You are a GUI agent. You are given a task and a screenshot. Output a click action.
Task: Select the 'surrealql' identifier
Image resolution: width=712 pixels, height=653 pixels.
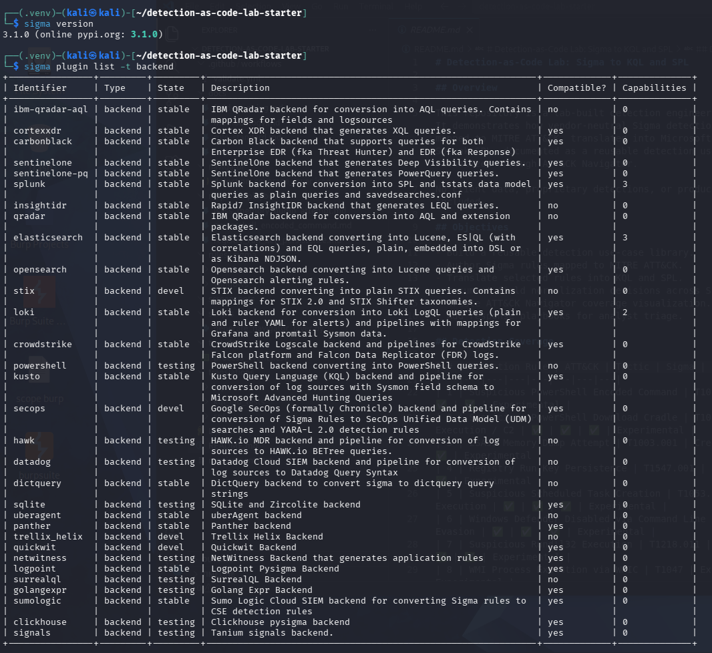37,580
